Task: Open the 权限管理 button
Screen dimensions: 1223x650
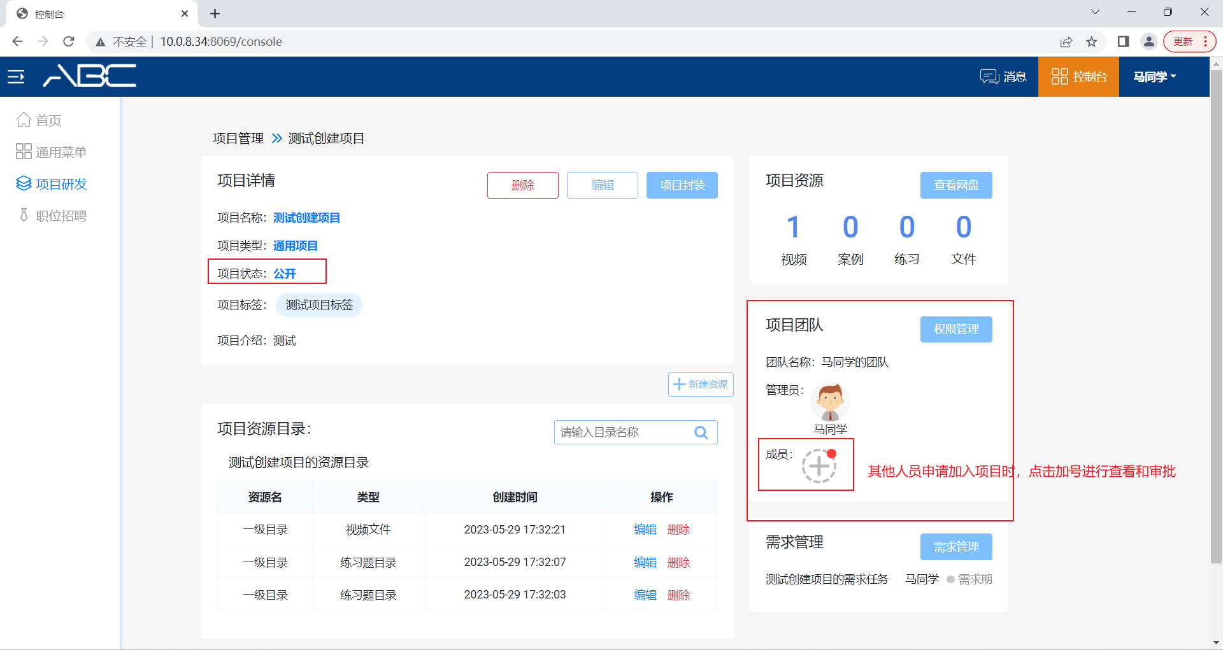Action: (x=956, y=329)
